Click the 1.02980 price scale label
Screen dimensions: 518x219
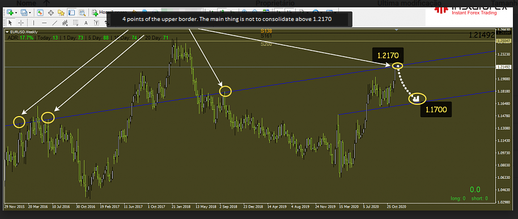click(503, 202)
